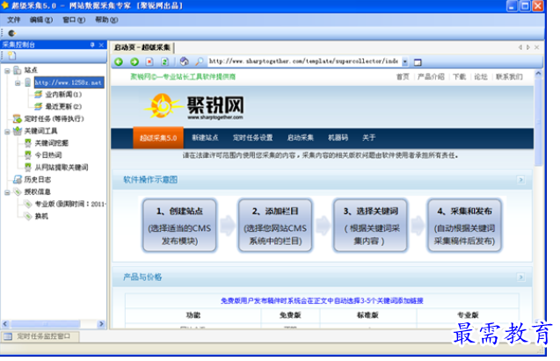Image resolution: width=560 pixels, height=361 pixels.
Task: Collapse the 软件操作示意图 section
Action: 521,180
